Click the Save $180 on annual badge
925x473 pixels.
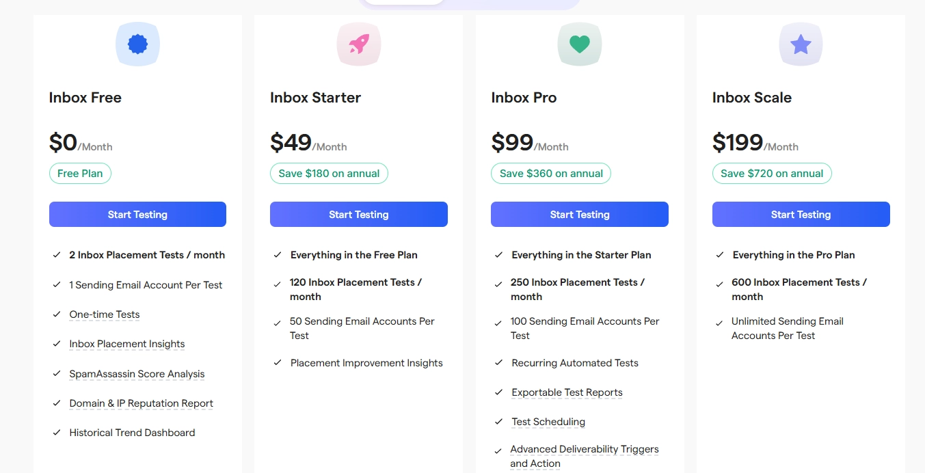click(x=329, y=174)
